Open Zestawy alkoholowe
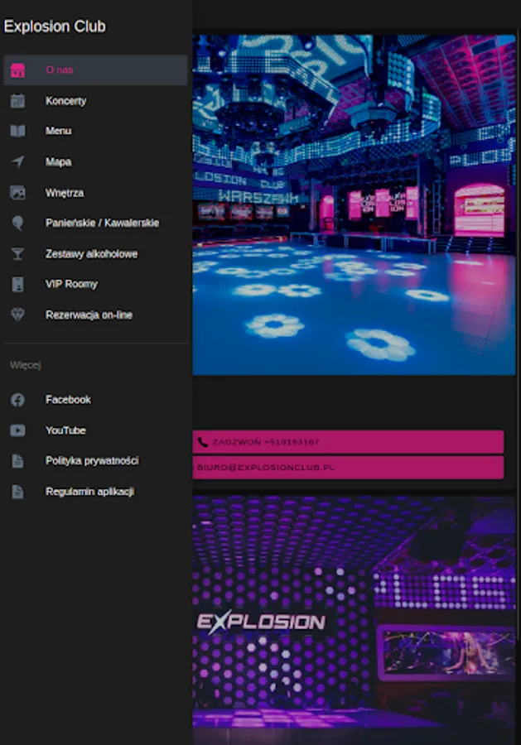This screenshot has width=521, height=745. click(95, 254)
